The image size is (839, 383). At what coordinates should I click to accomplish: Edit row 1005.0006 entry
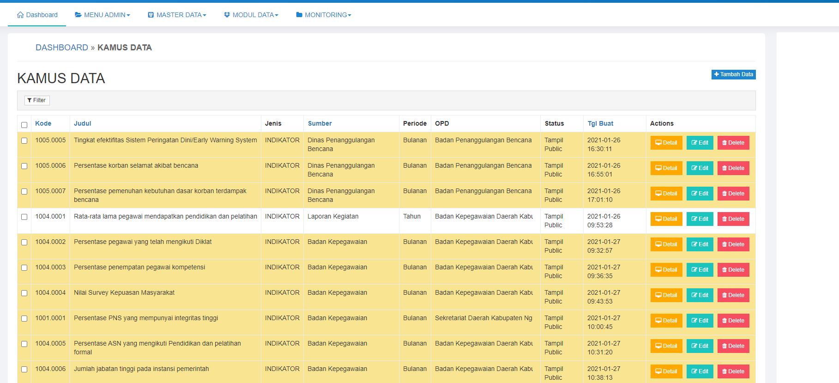[x=700, y=168]
